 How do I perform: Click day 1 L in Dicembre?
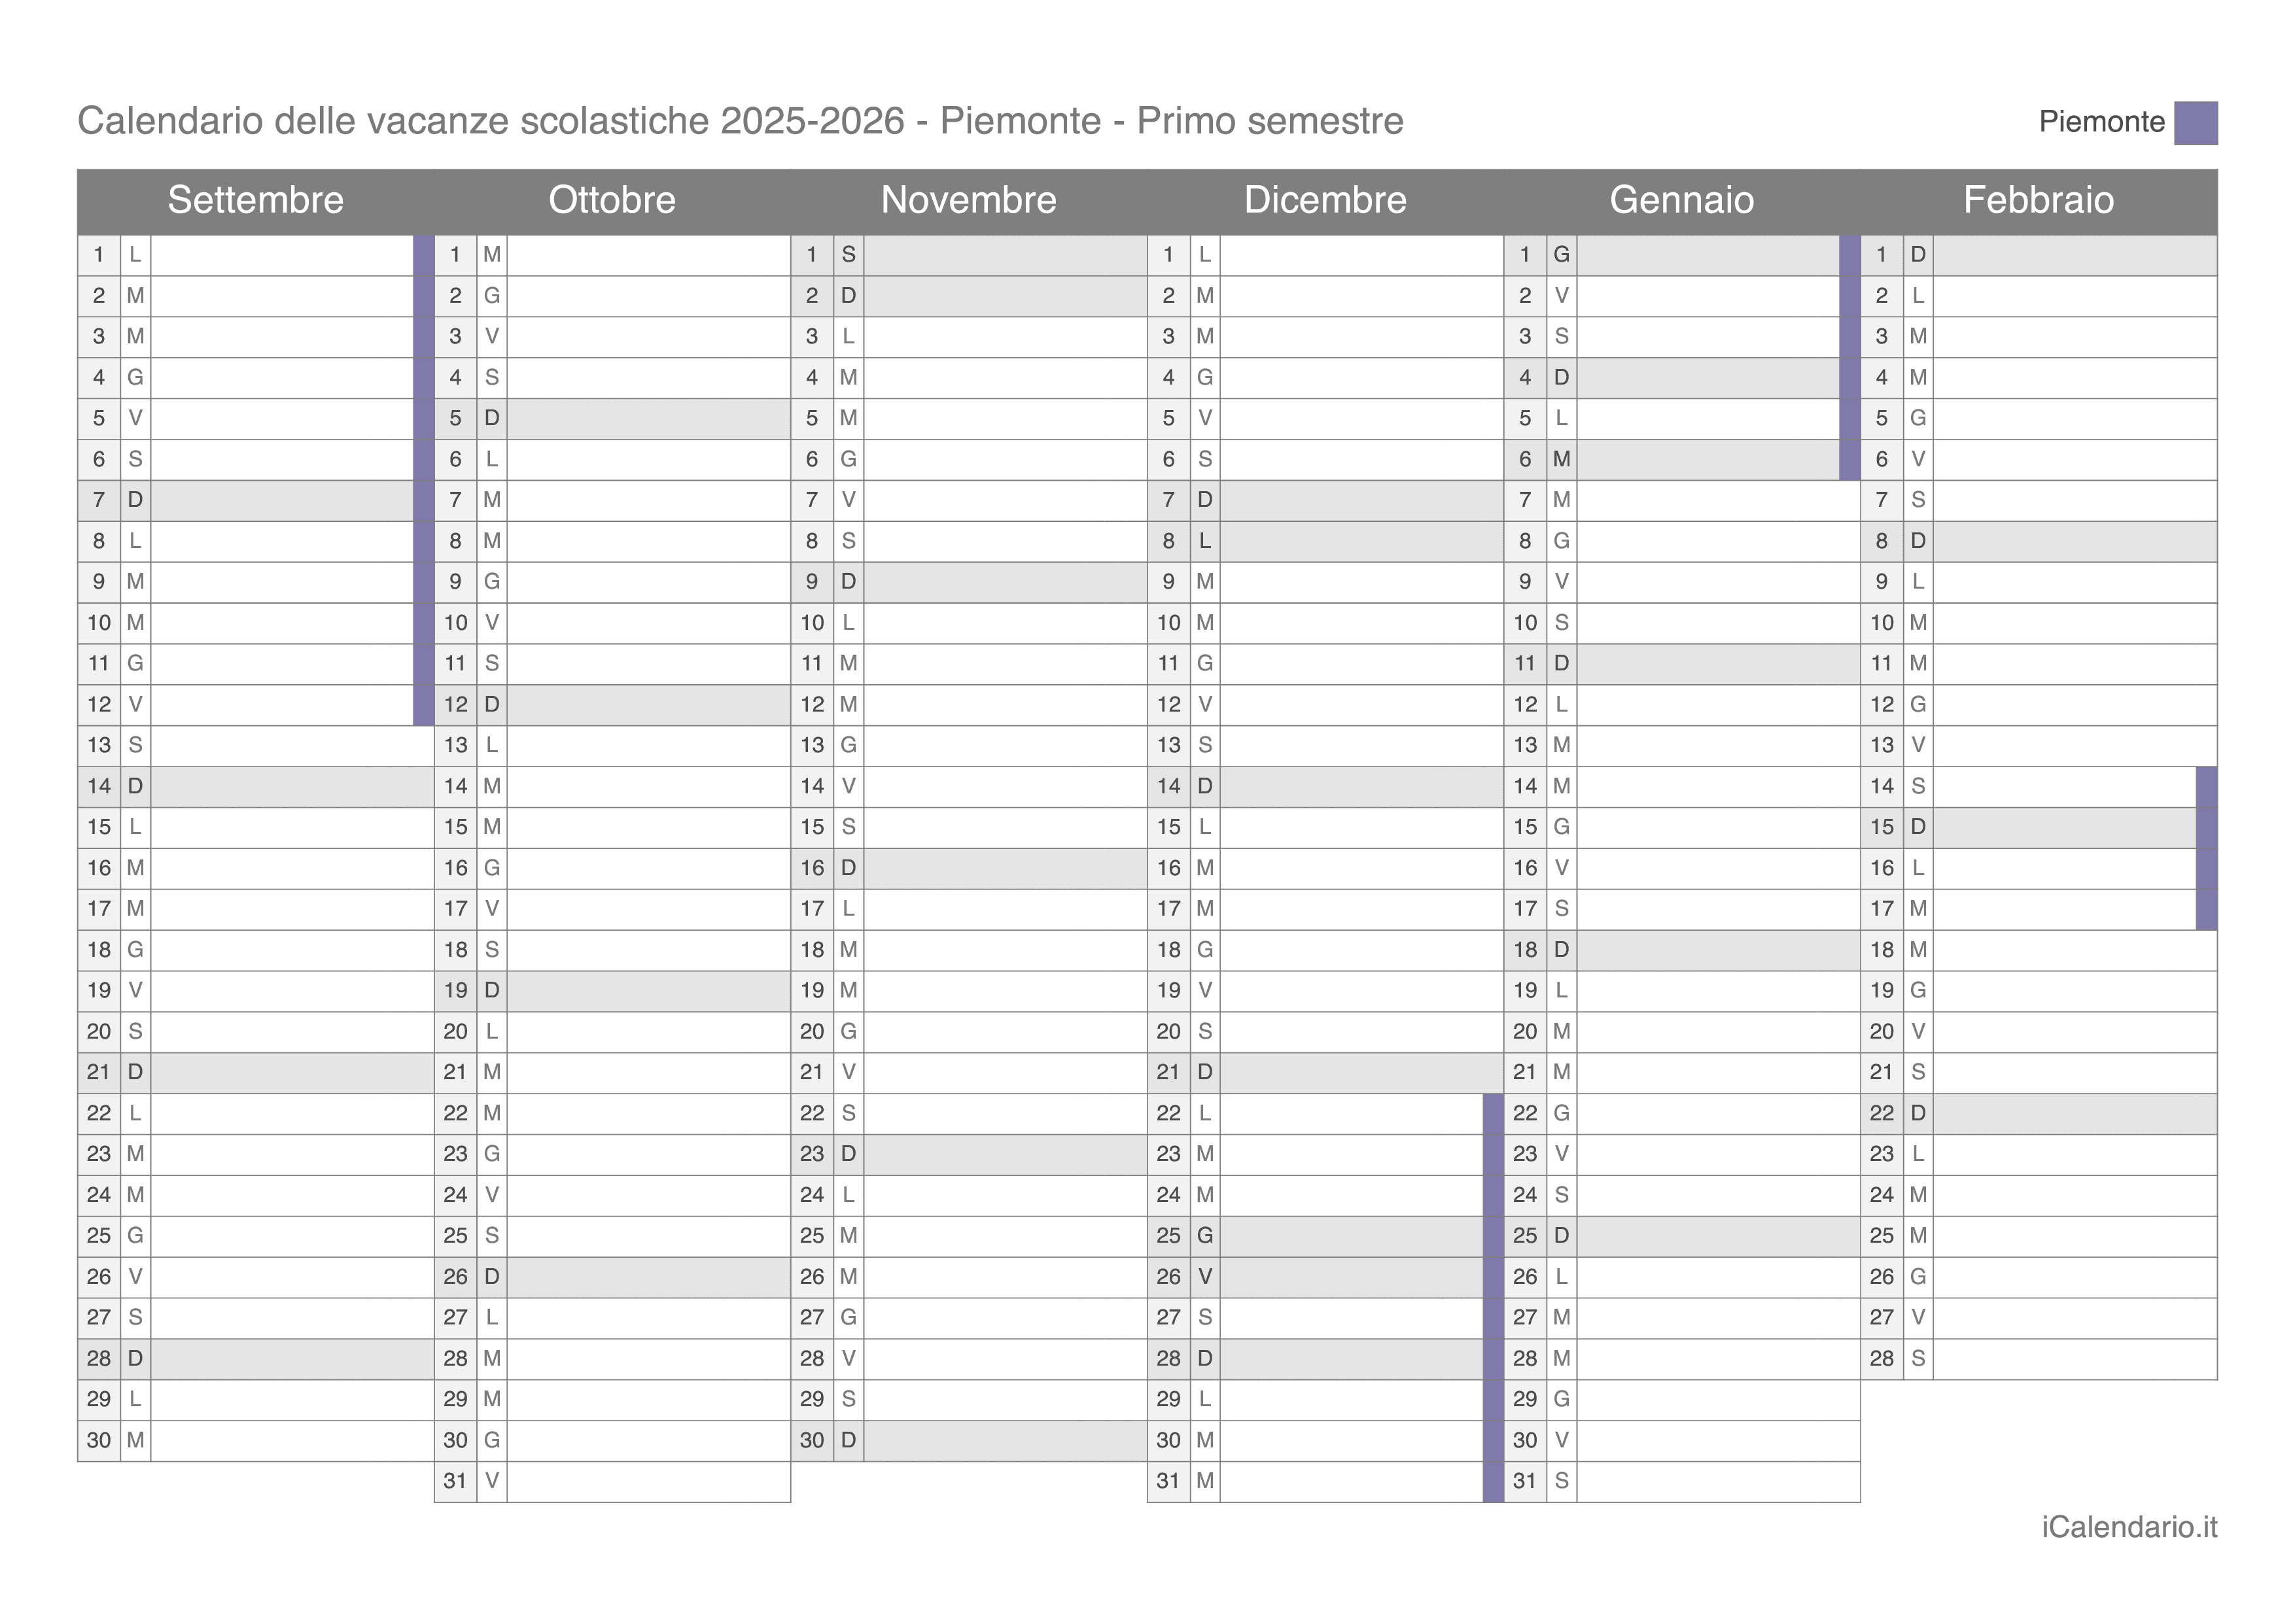tap(1325, 255)
